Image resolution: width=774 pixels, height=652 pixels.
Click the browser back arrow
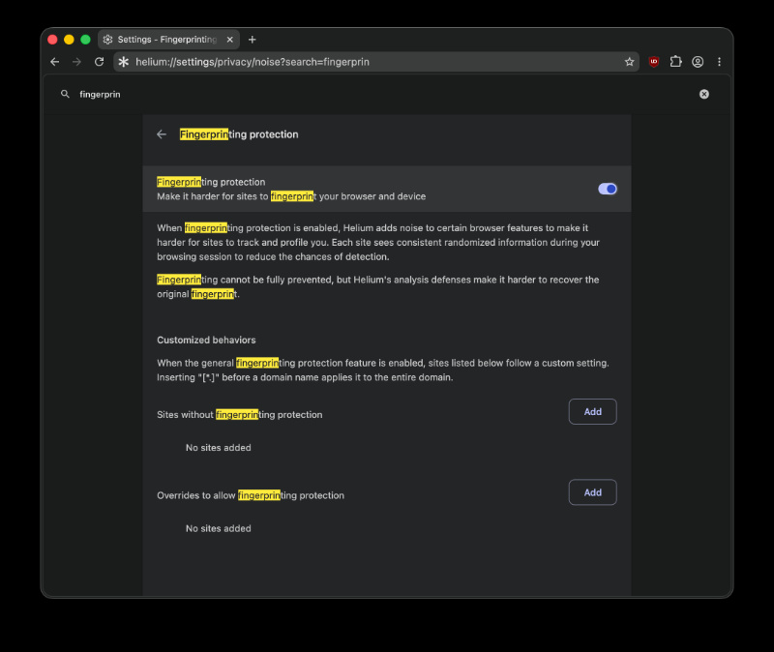(x=55, y=62)
